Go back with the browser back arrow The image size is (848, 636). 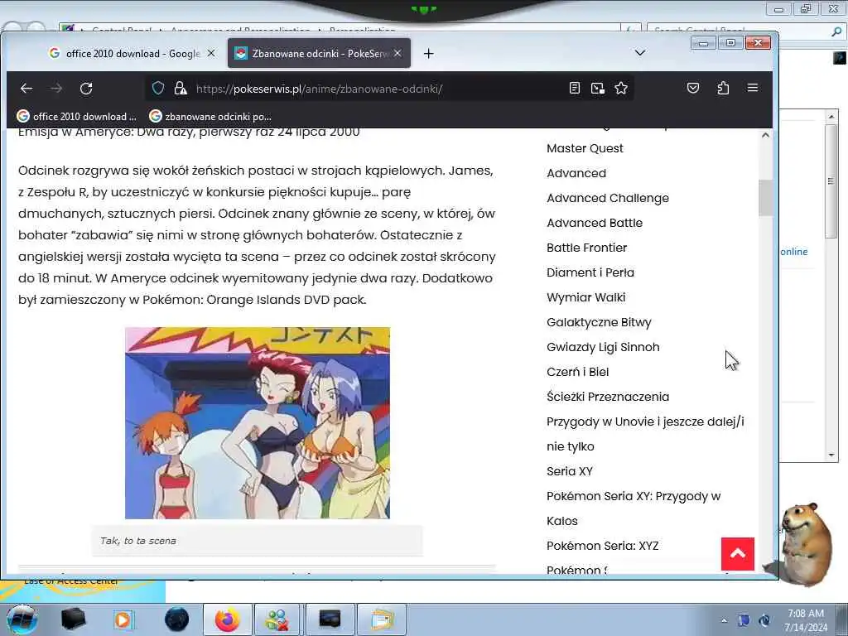pyautogui.click(x=26, y=88)
